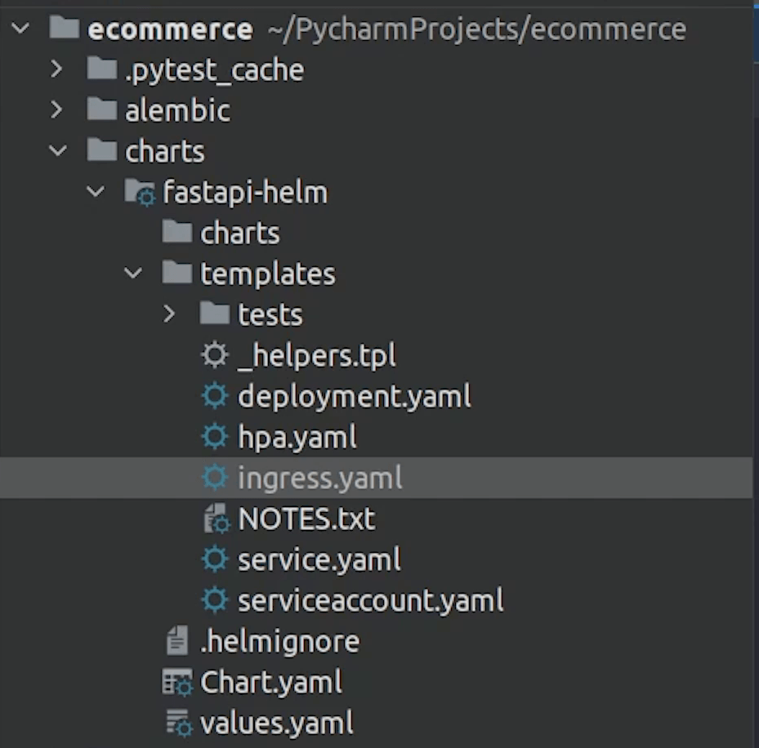
Task: Open serviceaccount.yaml file
Action: [x=370, y=601]
